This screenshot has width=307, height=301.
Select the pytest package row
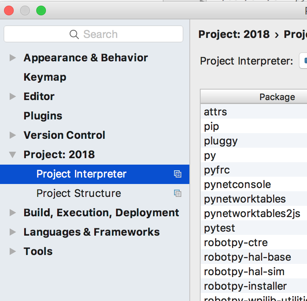click(254, 228)
